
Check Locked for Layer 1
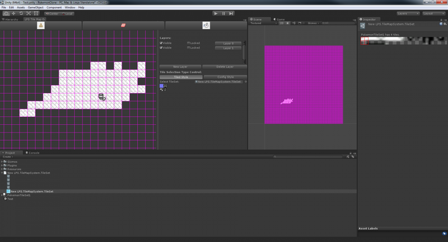click(x=188, y=48)
